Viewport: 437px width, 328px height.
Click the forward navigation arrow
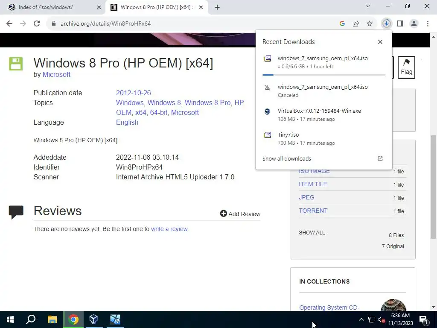click(x=23, y=24)
